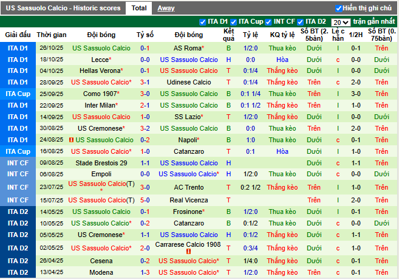The image size is (399, 279).
Task: Toggle the INT CF filter checkbox
Action: click(269, 21)
